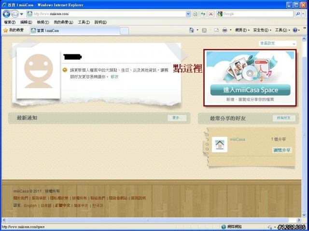Switch language to English
The width and height of the screenshot is (309, 231).
(30, 205)
